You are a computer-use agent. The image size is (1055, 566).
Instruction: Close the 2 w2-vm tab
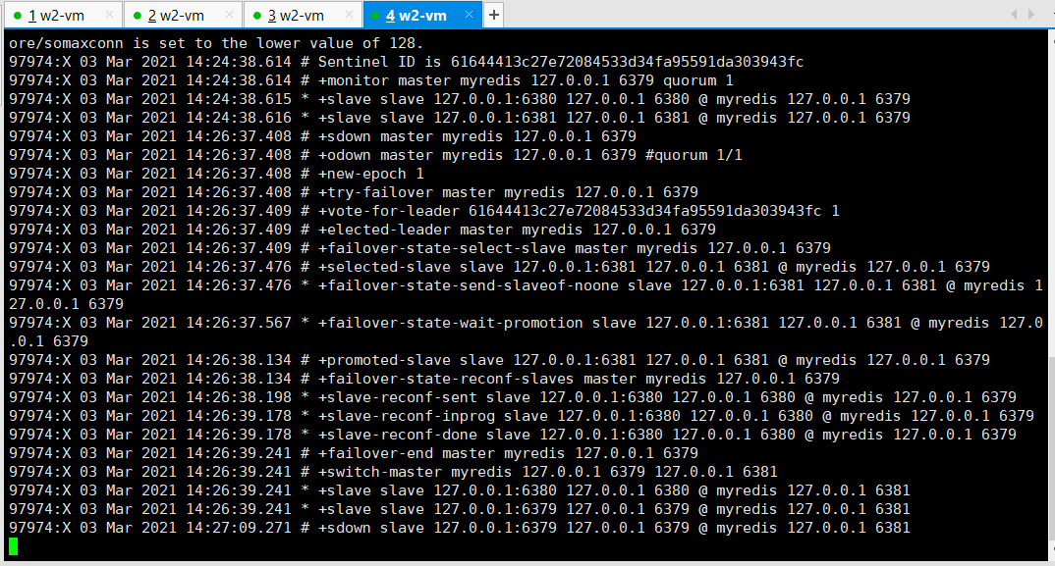tap(228, 15)
